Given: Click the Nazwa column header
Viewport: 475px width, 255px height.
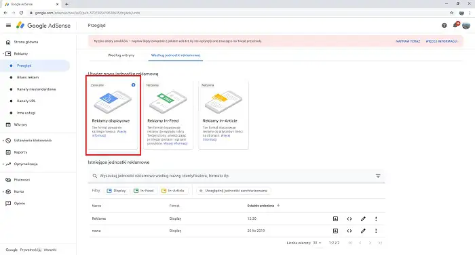Looking at the screenshot, I should click(96, 206).
